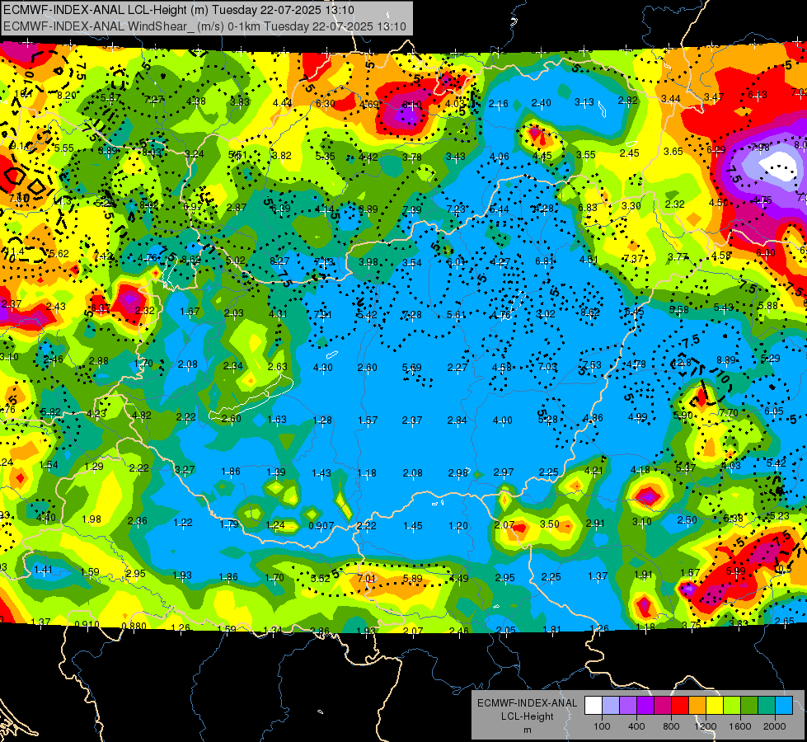
Task: Click the teal legend swatch
Action: [x=767, y=705]
